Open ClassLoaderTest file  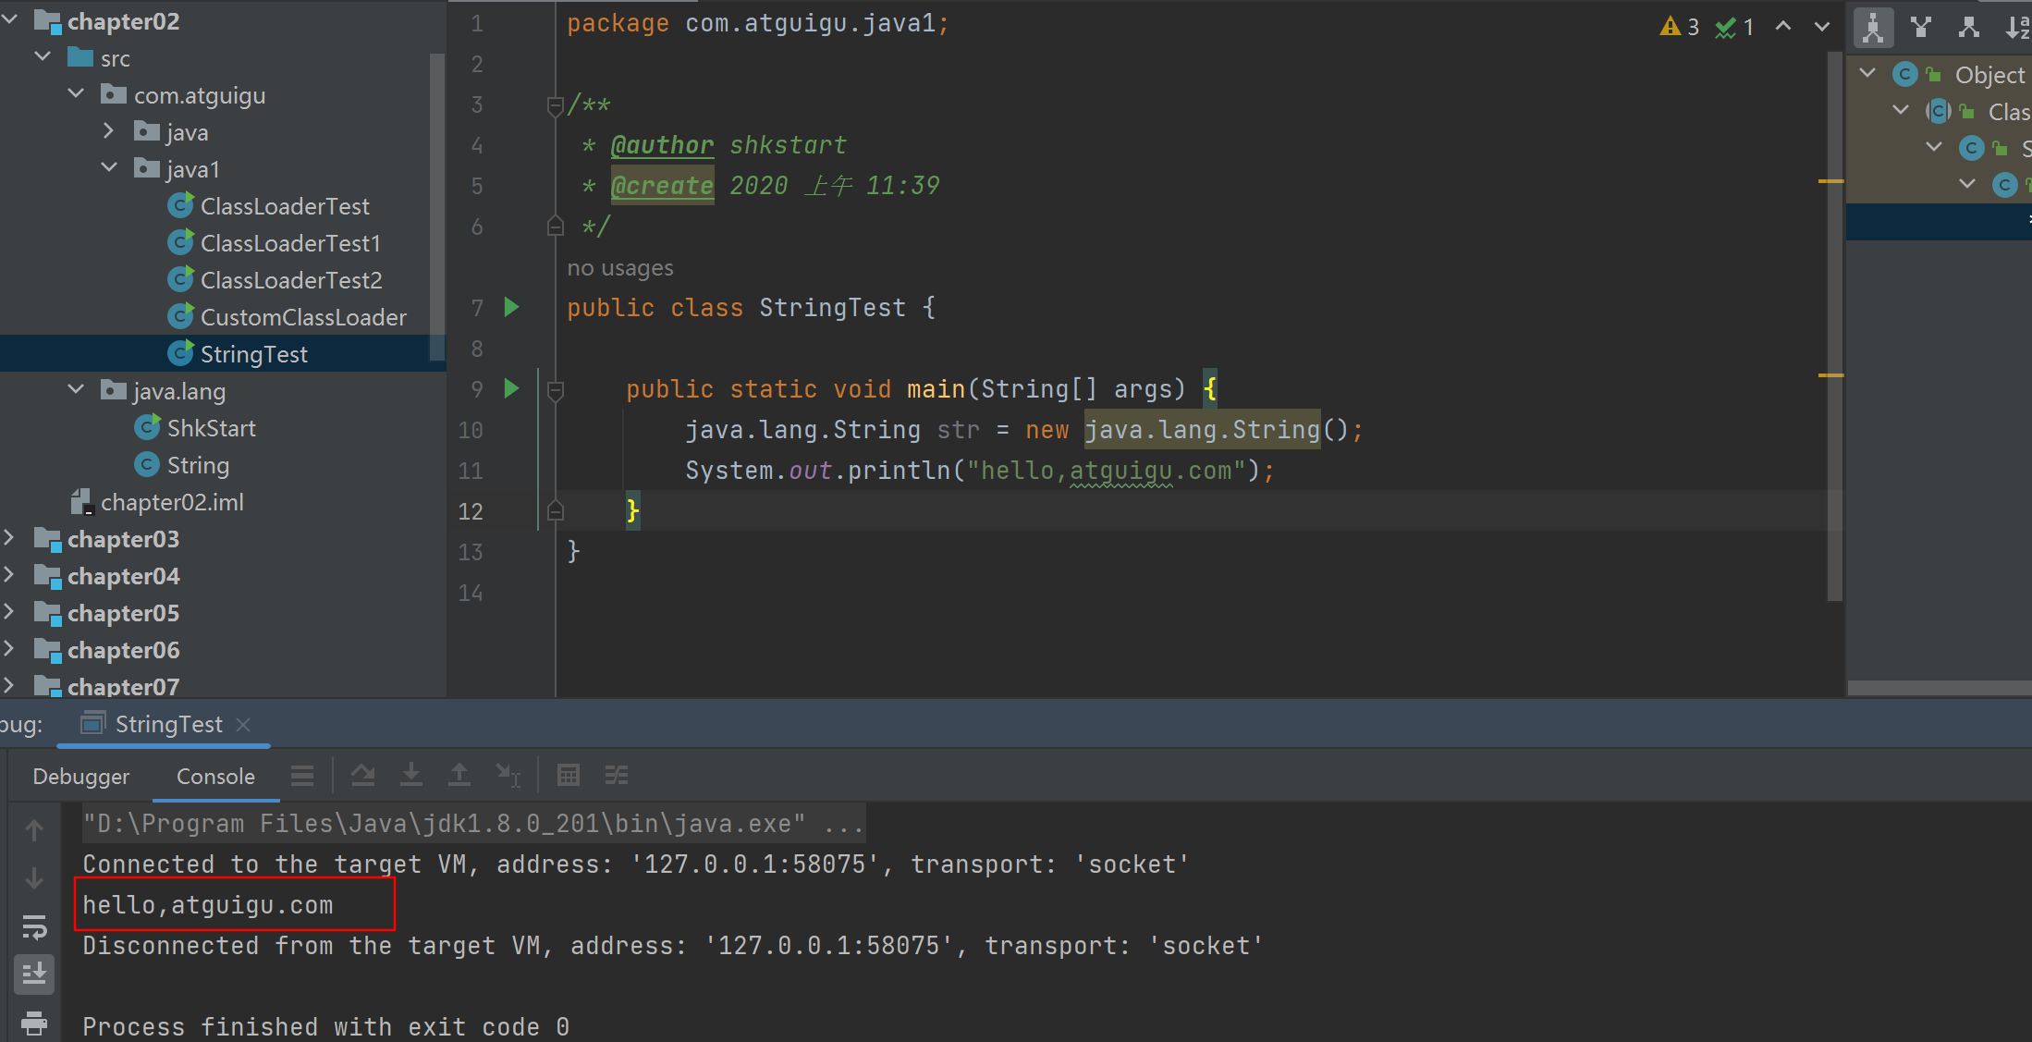click(x=285, y=206)
